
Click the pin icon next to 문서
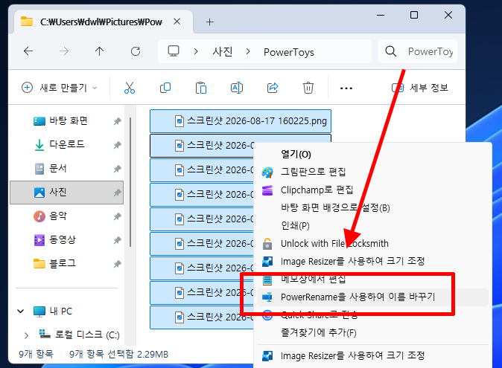point(117,168)
